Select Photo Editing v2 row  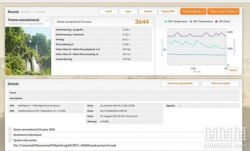click(103, 45)
